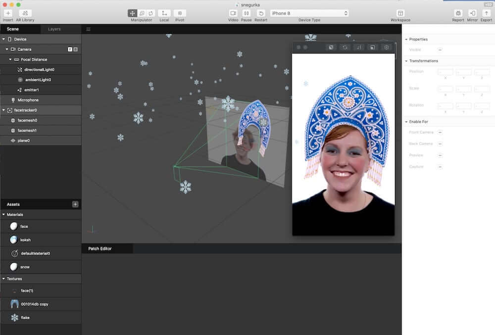The width and height of the screenshot is (495, 335).
Task: Click the Mirror icon
Action: tap(472, 13)
